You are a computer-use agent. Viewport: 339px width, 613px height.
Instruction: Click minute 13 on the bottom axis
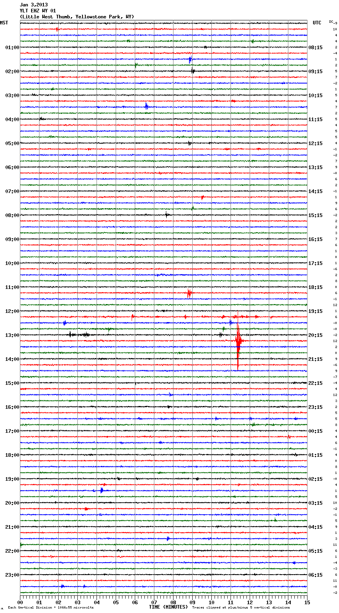point(269,602)
